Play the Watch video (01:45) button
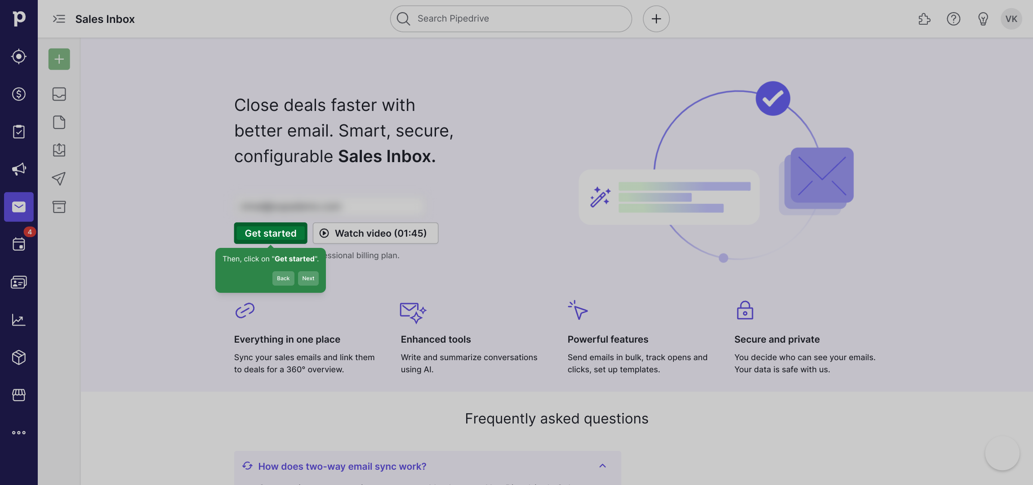The image size is (1033, 485). tap(375, 233)
